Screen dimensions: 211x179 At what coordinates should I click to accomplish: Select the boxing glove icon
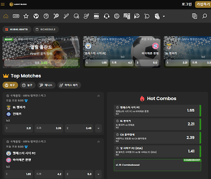click(x=157, y=16)
